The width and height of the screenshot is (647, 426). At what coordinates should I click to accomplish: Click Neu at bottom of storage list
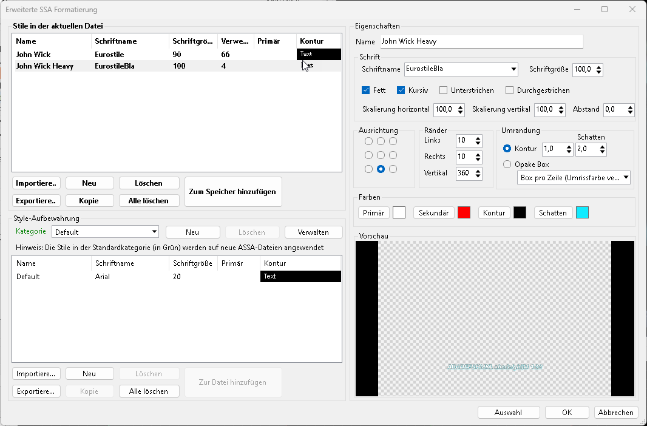pos(89,374)
